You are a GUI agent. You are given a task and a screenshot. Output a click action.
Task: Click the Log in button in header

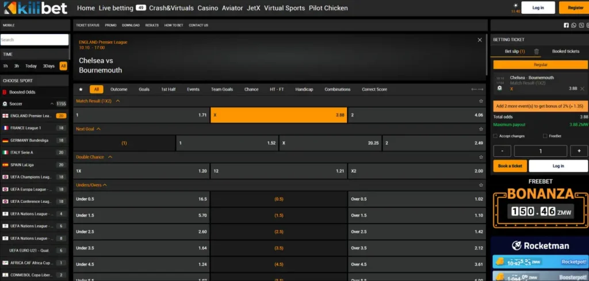[538, 7]
